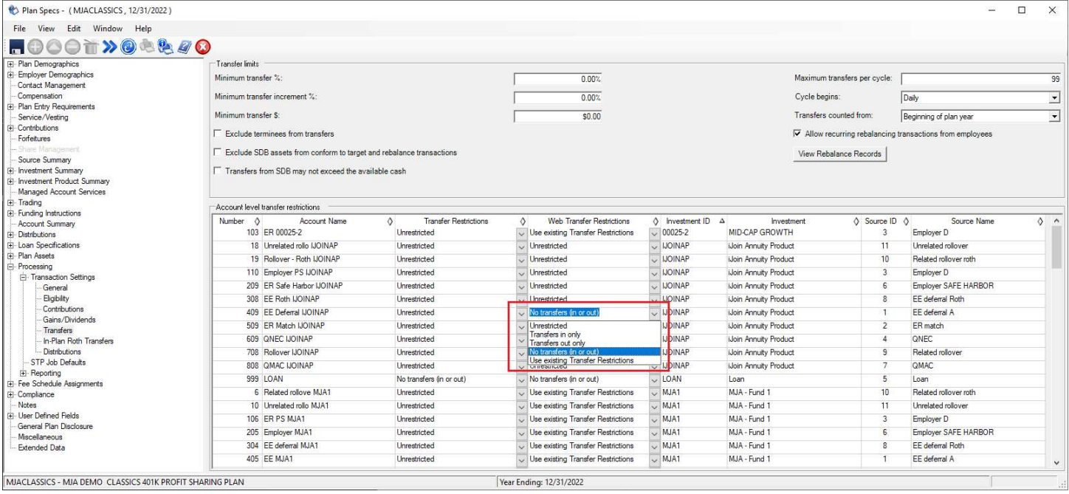Expand the Fee Schedule Assignments node
1069x494 pixels.
coord(11,384)
